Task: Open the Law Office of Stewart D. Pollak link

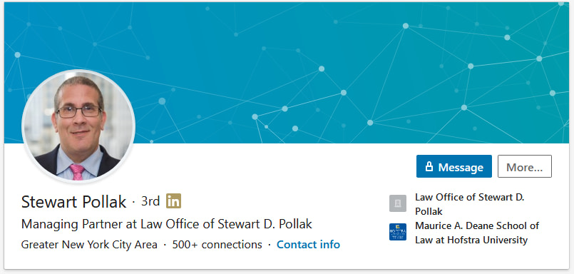Action: pos(470,204)
